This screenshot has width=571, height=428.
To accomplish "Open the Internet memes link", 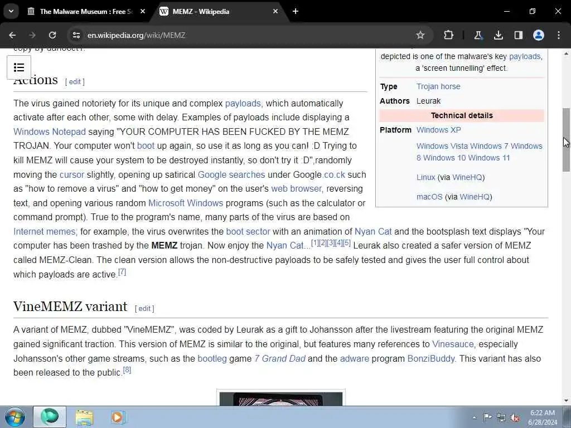I will [x=45, y=231].
